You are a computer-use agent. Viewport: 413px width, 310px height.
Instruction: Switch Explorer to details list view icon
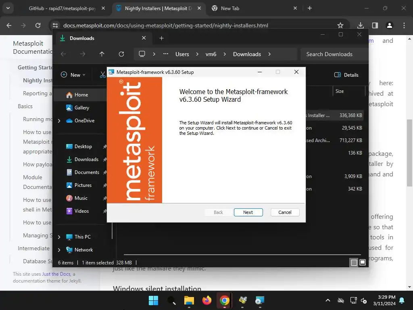[354, 262]
